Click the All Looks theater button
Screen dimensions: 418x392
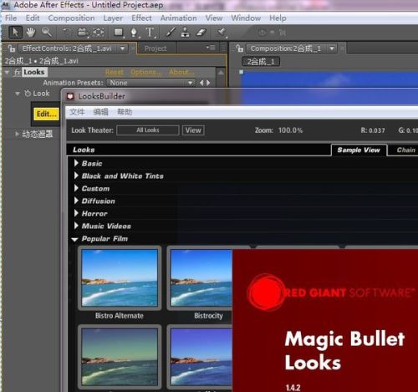coord(148,130)
